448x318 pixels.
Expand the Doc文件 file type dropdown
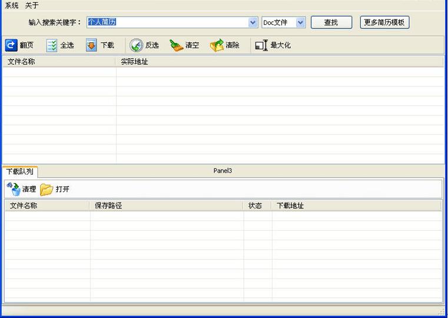[300, 22]
